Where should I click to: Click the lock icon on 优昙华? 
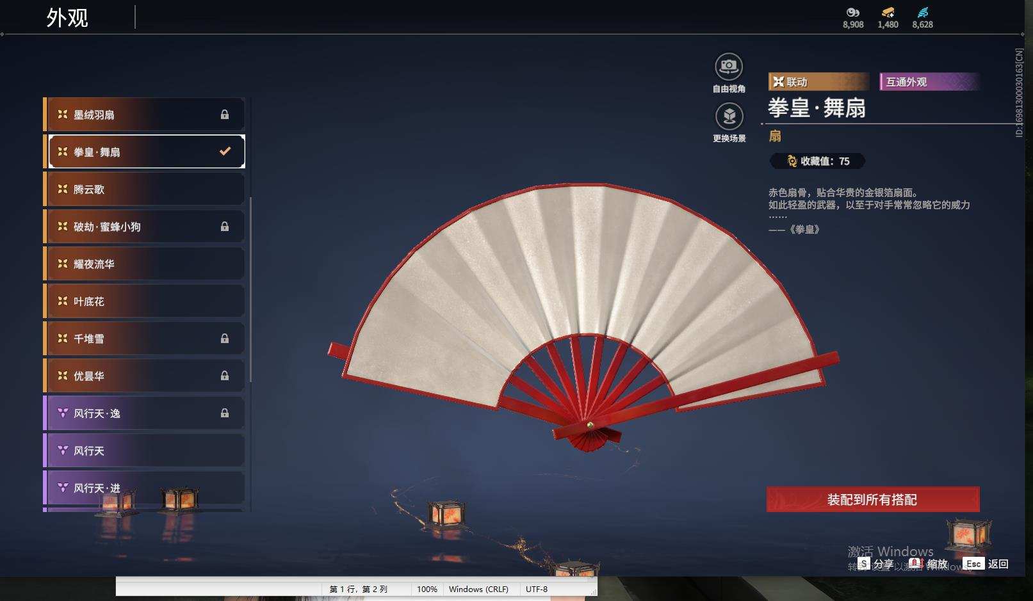(x=225, y=376)
